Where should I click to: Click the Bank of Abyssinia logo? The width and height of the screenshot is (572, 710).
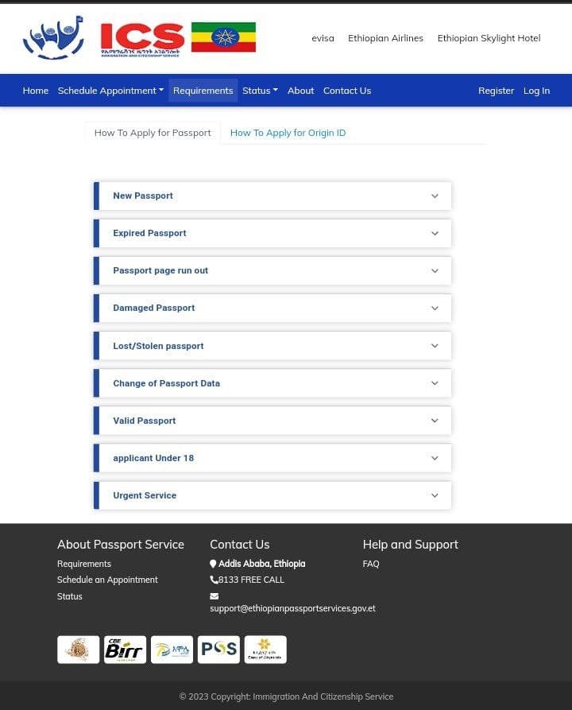[265, 650]
